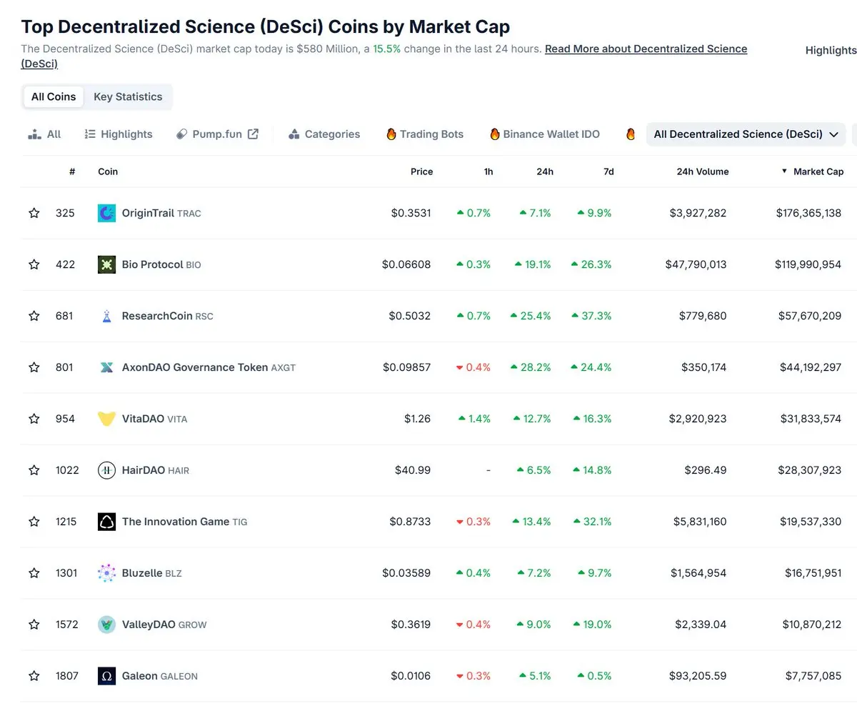Favorite Bio Protocol with its star icon
Viewport: 857px width, 706px height.
click(x=34, y=264)
